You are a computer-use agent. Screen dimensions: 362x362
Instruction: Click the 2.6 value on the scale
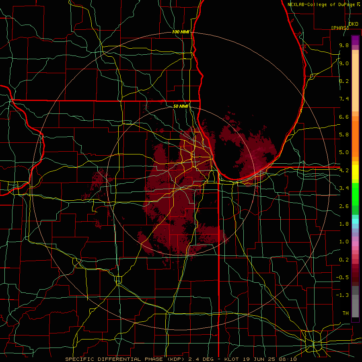pyautogui.click(x=344, y=206)
